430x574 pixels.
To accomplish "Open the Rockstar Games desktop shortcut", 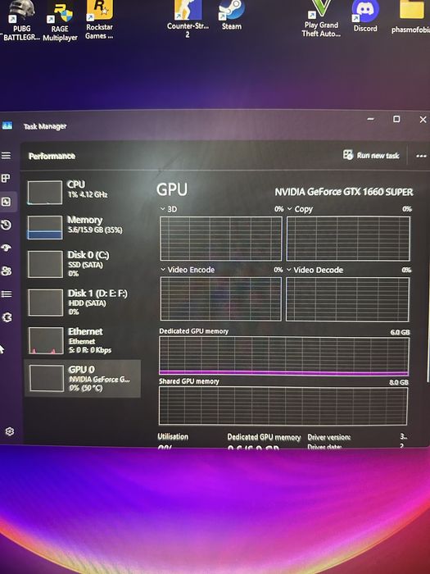I will pos(99,20).
